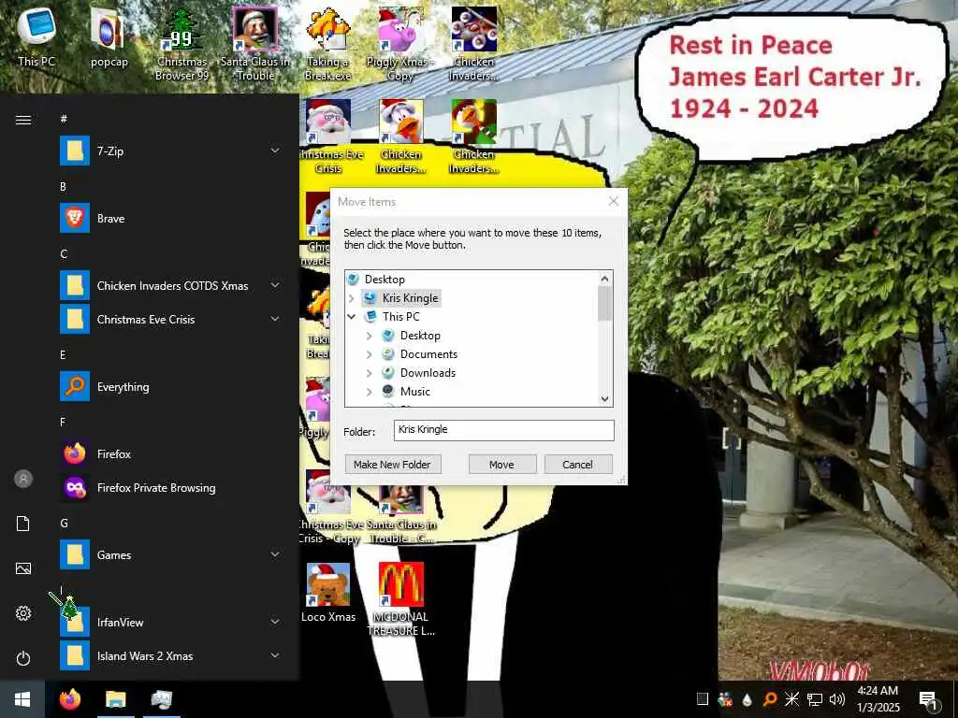This screenshot has width=958, height=718.
Task: Collapse the This PC tree node
Action: click(352, 316)
